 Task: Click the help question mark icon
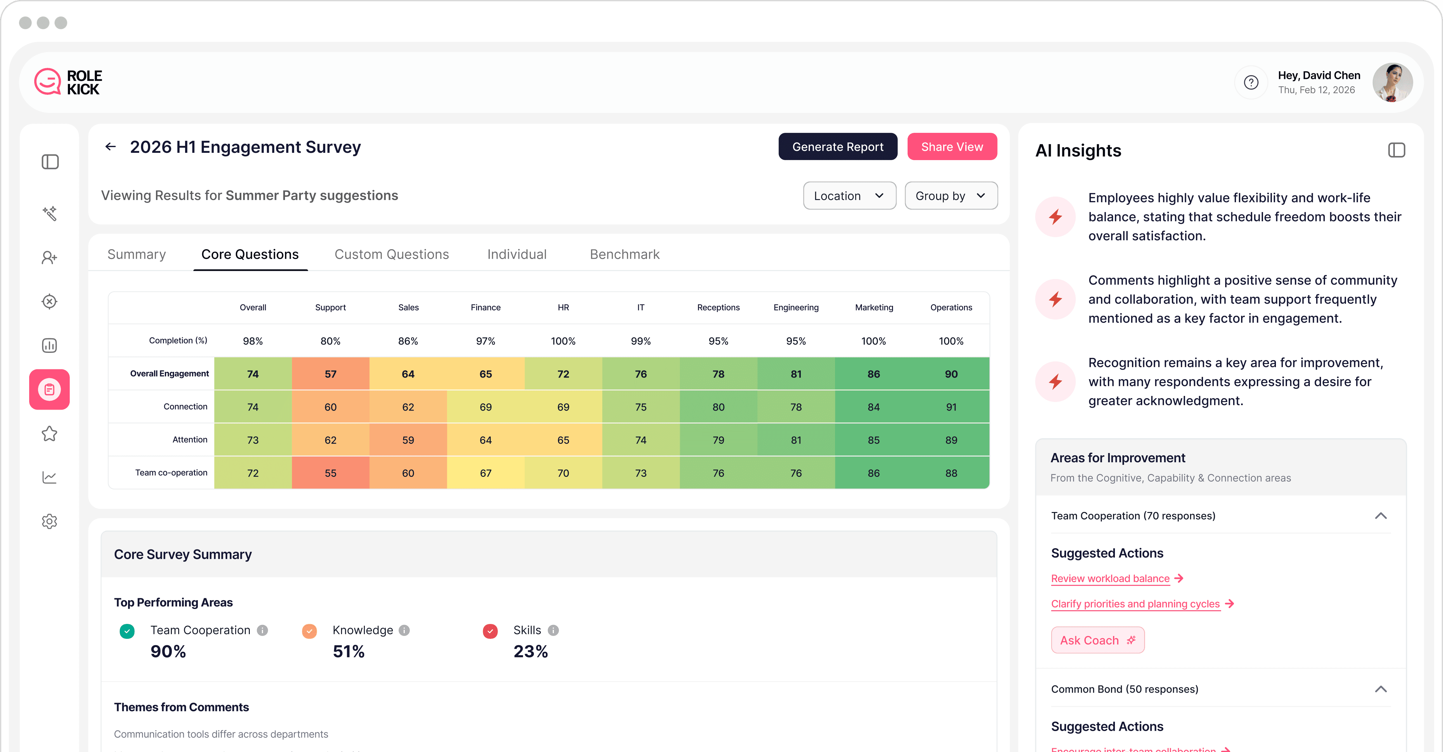pyautogui.click(x=1251, y=82)
